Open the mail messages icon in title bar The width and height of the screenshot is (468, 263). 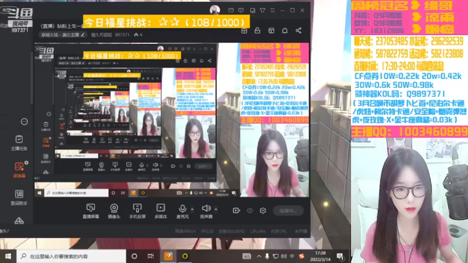coord(230,10)
